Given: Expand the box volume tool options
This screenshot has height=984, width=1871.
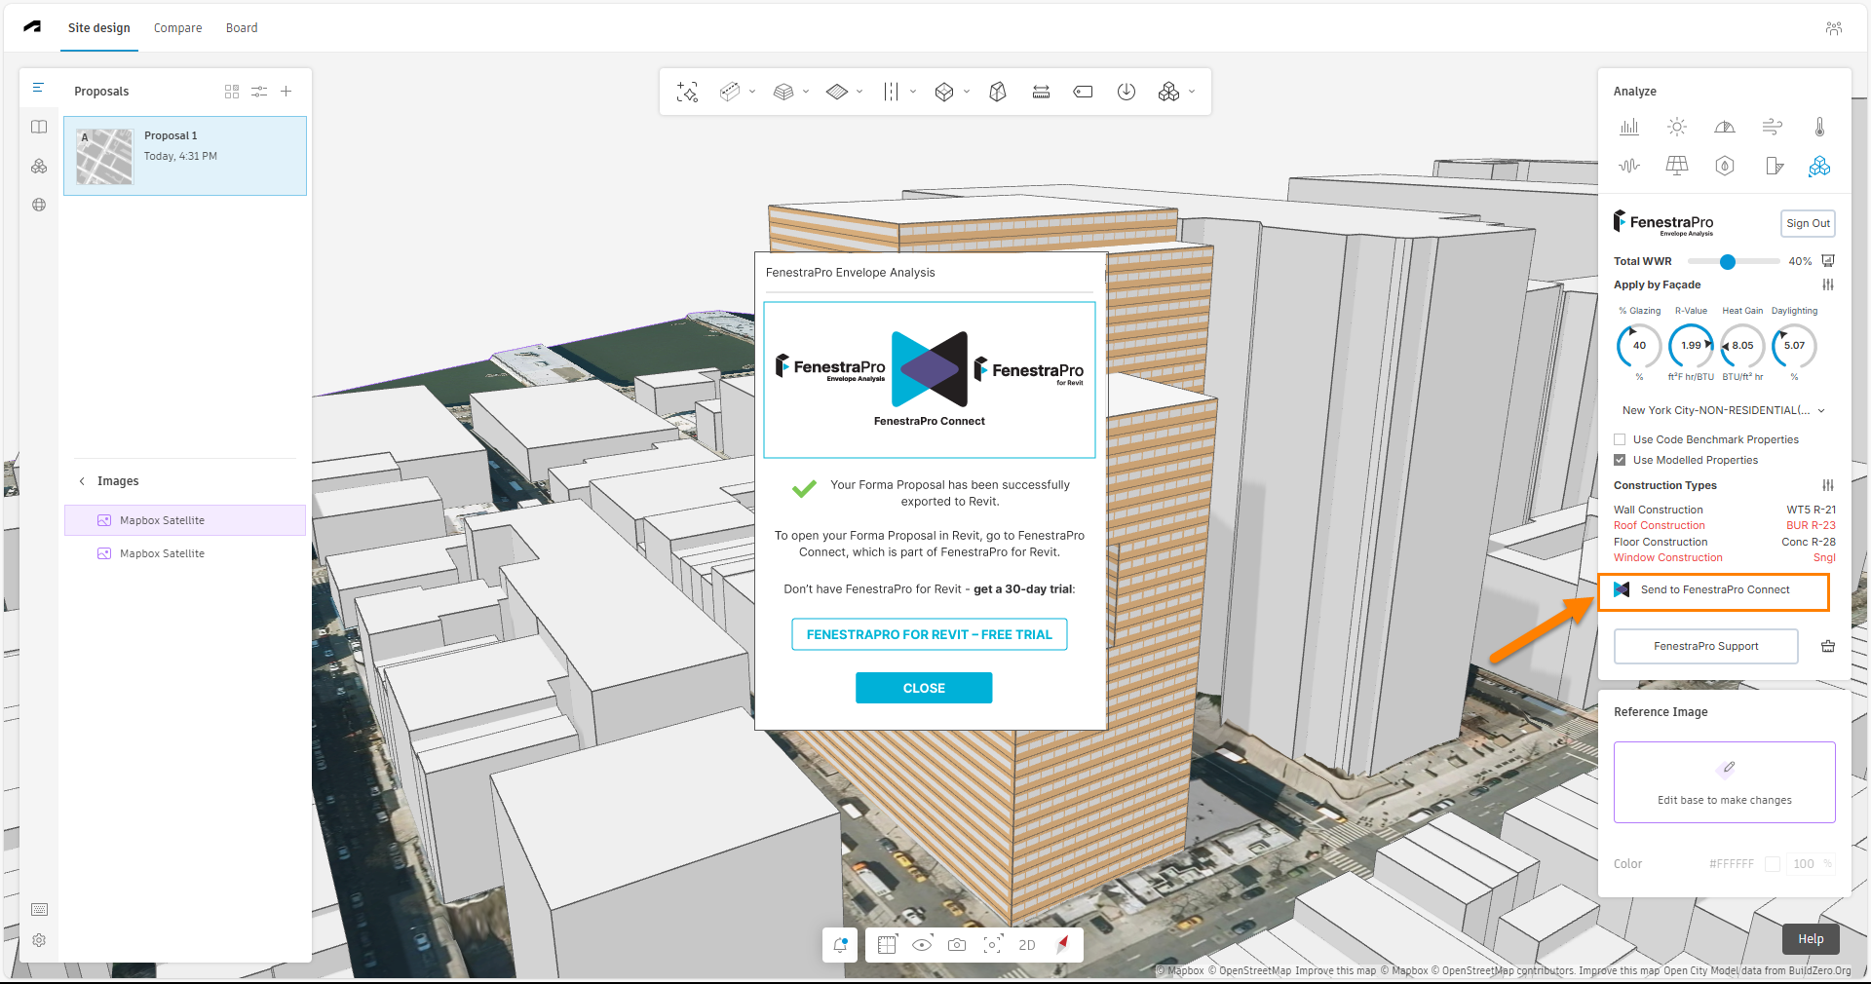Looking at the screenshot, I should click(x=967, y=92).
